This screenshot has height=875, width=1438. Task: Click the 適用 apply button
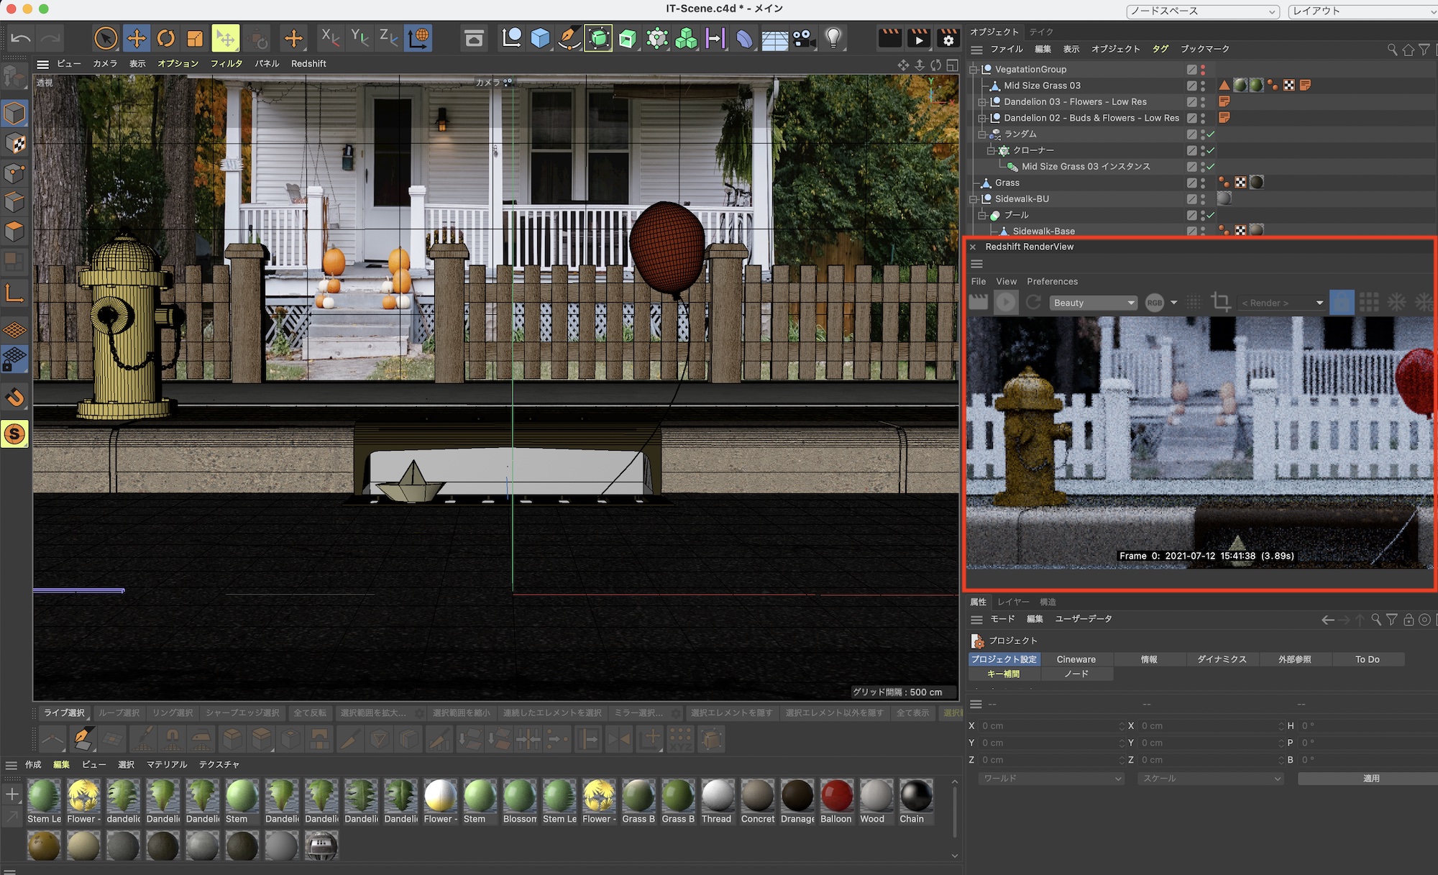1370,779
